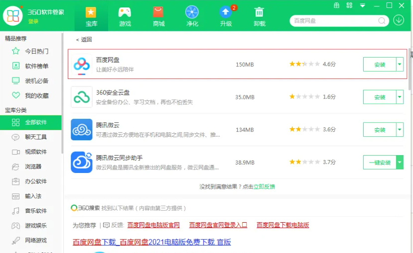Click the 登录 login link
This screenshot has width=413, height=253.
(x=33, y=21)
